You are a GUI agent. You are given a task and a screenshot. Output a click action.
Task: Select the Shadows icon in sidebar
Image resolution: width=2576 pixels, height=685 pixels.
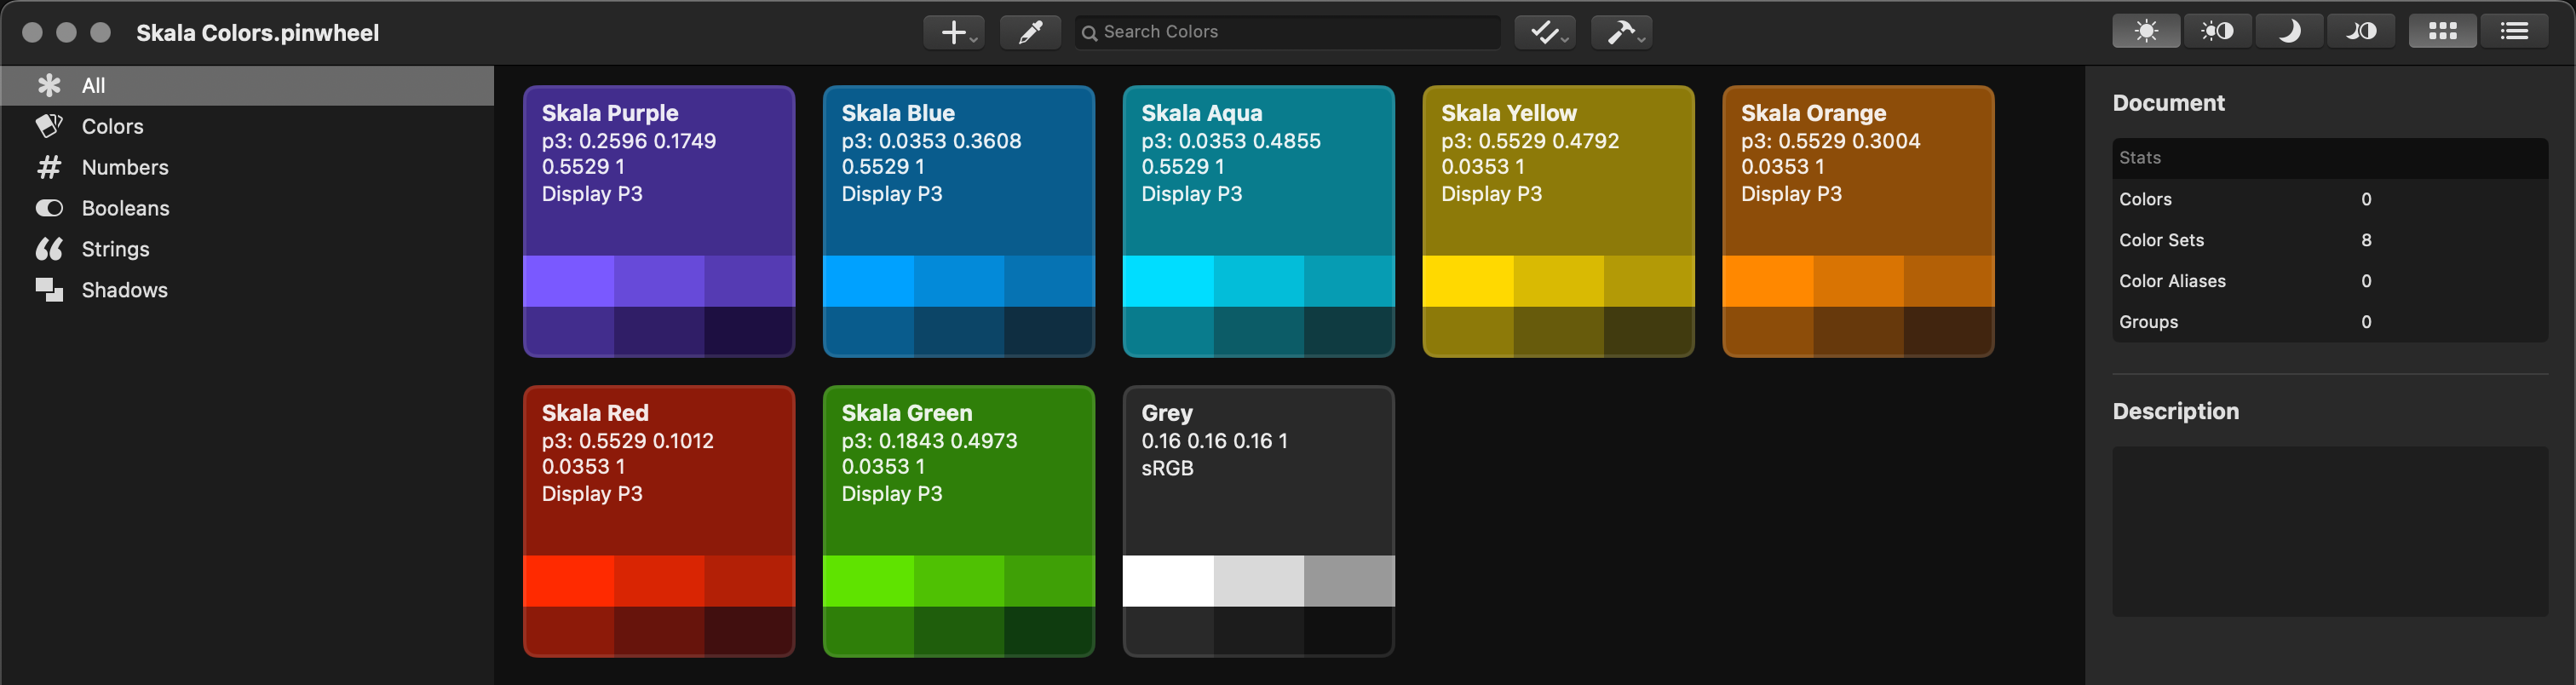(49, 290)
